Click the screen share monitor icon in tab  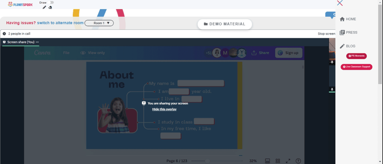tap(4, 42)
